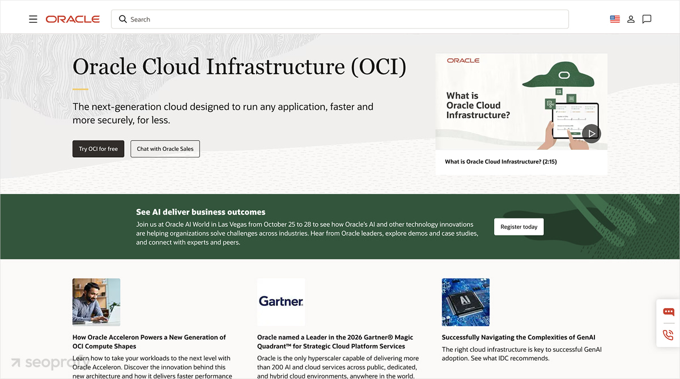Open the hamburger navigation menu

33,19
